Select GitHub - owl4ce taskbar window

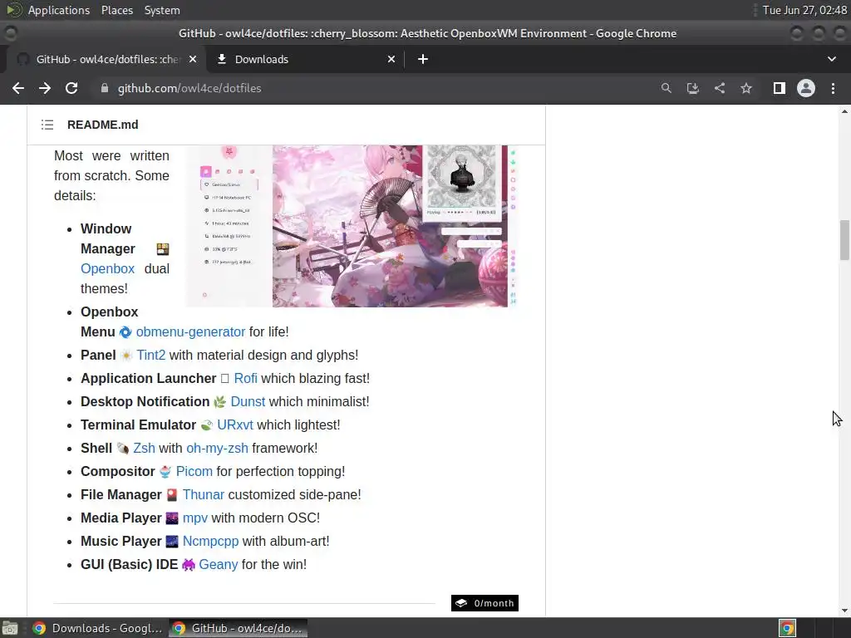[x=238, y=628]
